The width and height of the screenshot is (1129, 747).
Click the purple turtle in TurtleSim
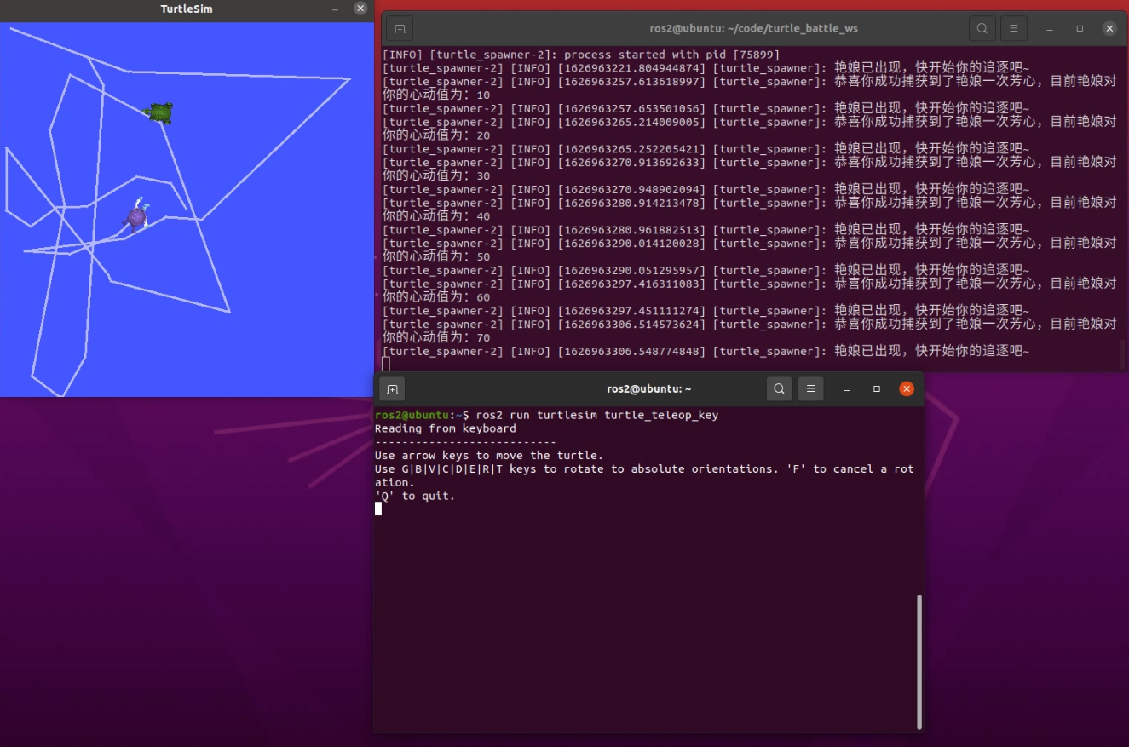(136, 217)
